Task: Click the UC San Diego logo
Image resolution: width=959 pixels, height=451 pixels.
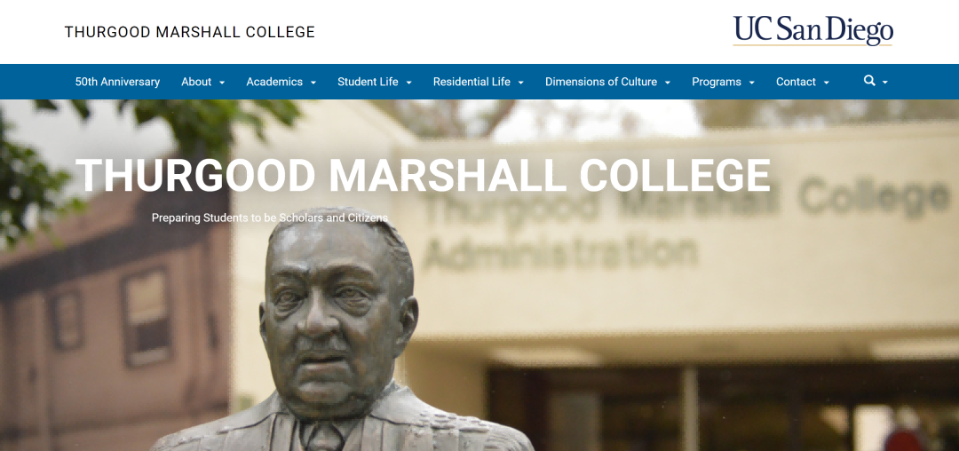Action: [x=812, y=30]
